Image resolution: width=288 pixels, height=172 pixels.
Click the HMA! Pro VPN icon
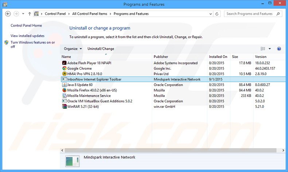[x=64, y=74]
